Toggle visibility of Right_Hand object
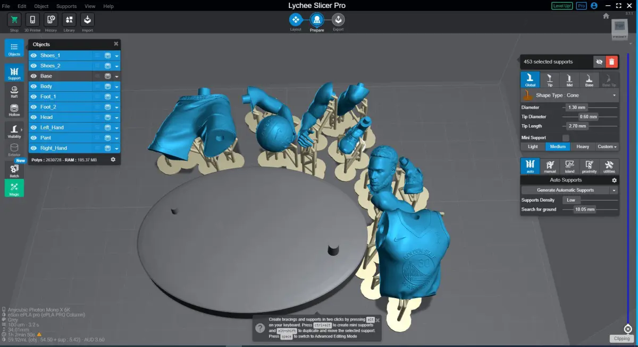Image resolution: width=638 pixels, height=347 pixels. pyautogui.click(x=33, y=148)
